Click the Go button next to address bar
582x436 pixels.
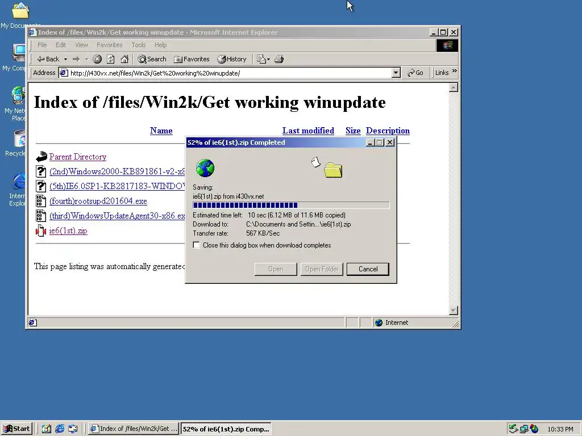click(415, 73)
